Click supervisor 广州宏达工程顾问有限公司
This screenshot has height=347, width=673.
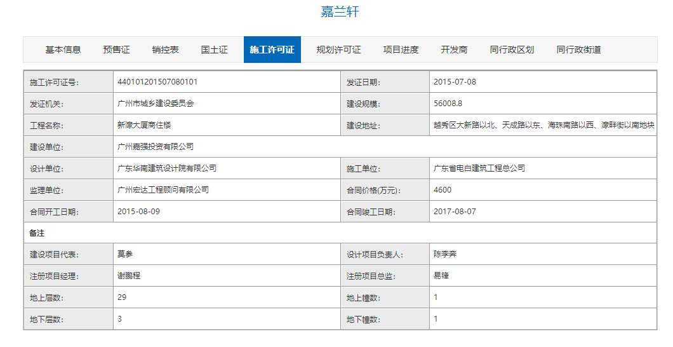click(x=163, y=189)
